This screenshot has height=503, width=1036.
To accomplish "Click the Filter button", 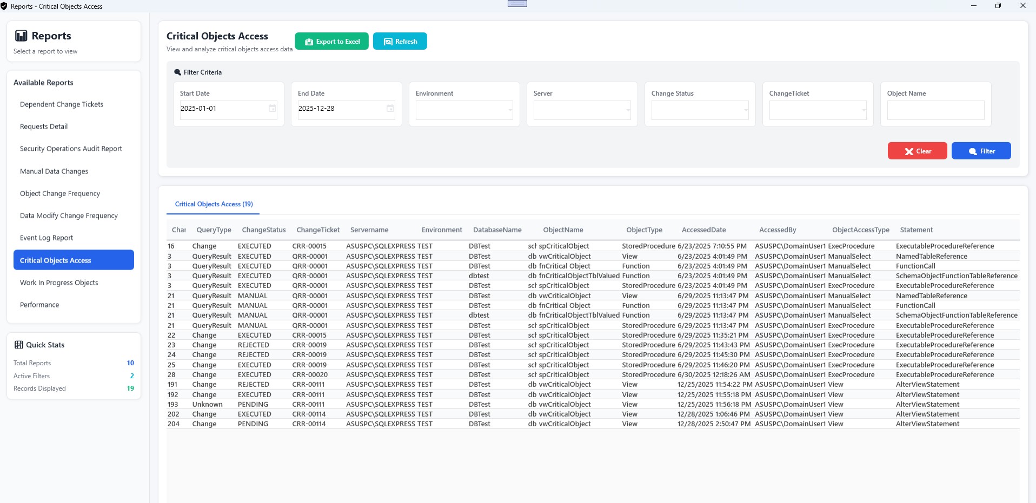I will click(x=981, y=151).
